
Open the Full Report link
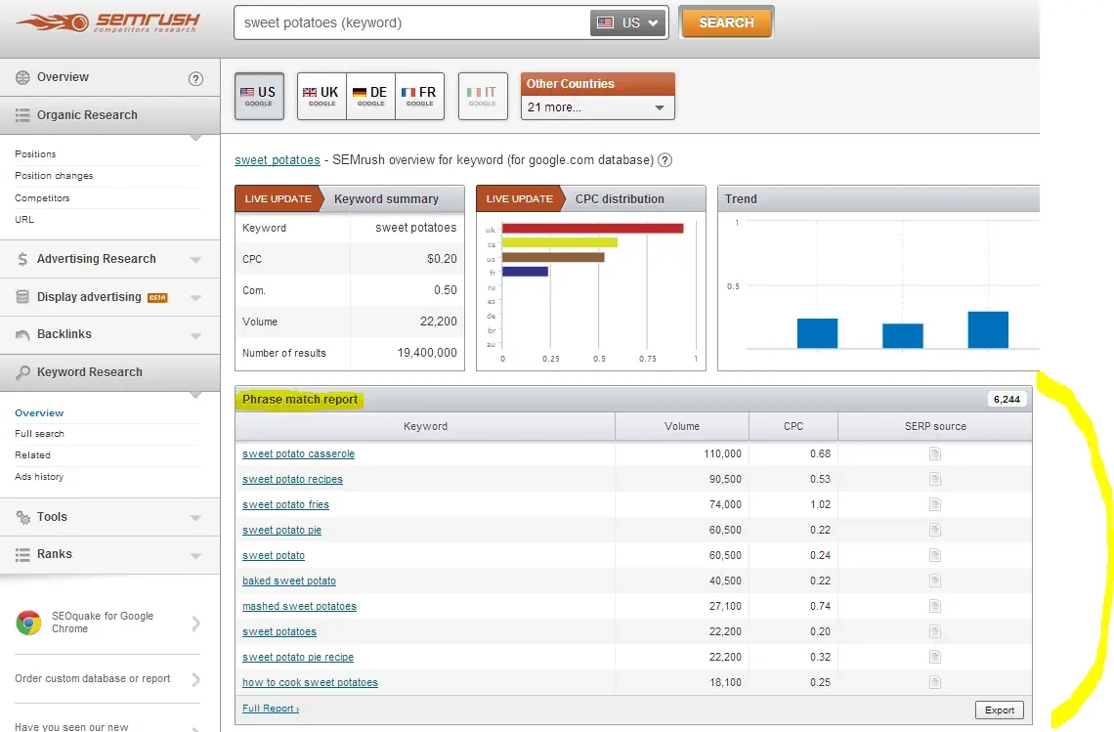tap(270, 709)
